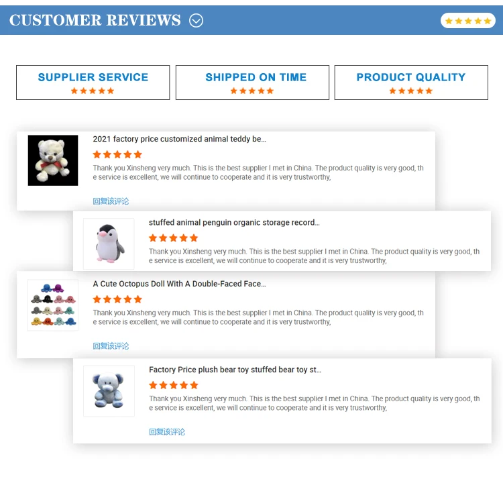This screenshot has height=477, width=503.
Task: Select the Product Quality rating box
Action: tap(411, 83)
